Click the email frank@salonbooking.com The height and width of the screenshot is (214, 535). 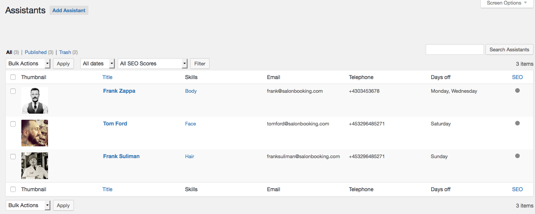295,91
